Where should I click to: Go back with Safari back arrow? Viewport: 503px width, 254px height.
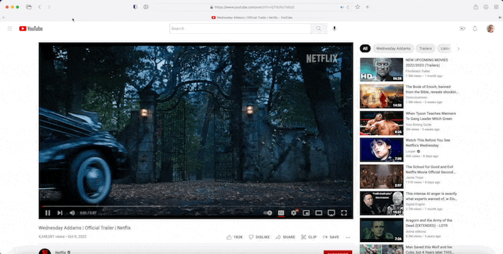point(40,7)
